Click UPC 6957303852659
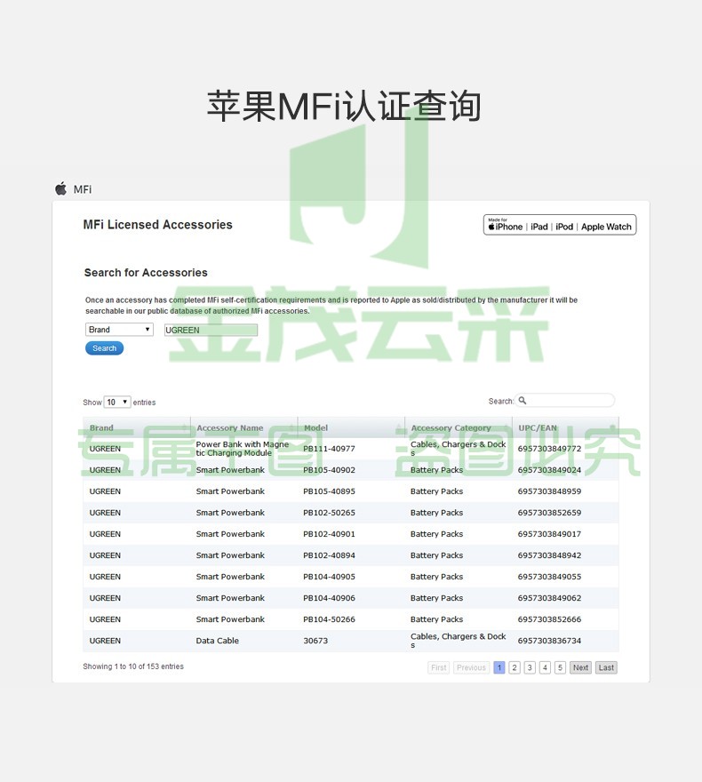702x782 pixels. point(549,513)
